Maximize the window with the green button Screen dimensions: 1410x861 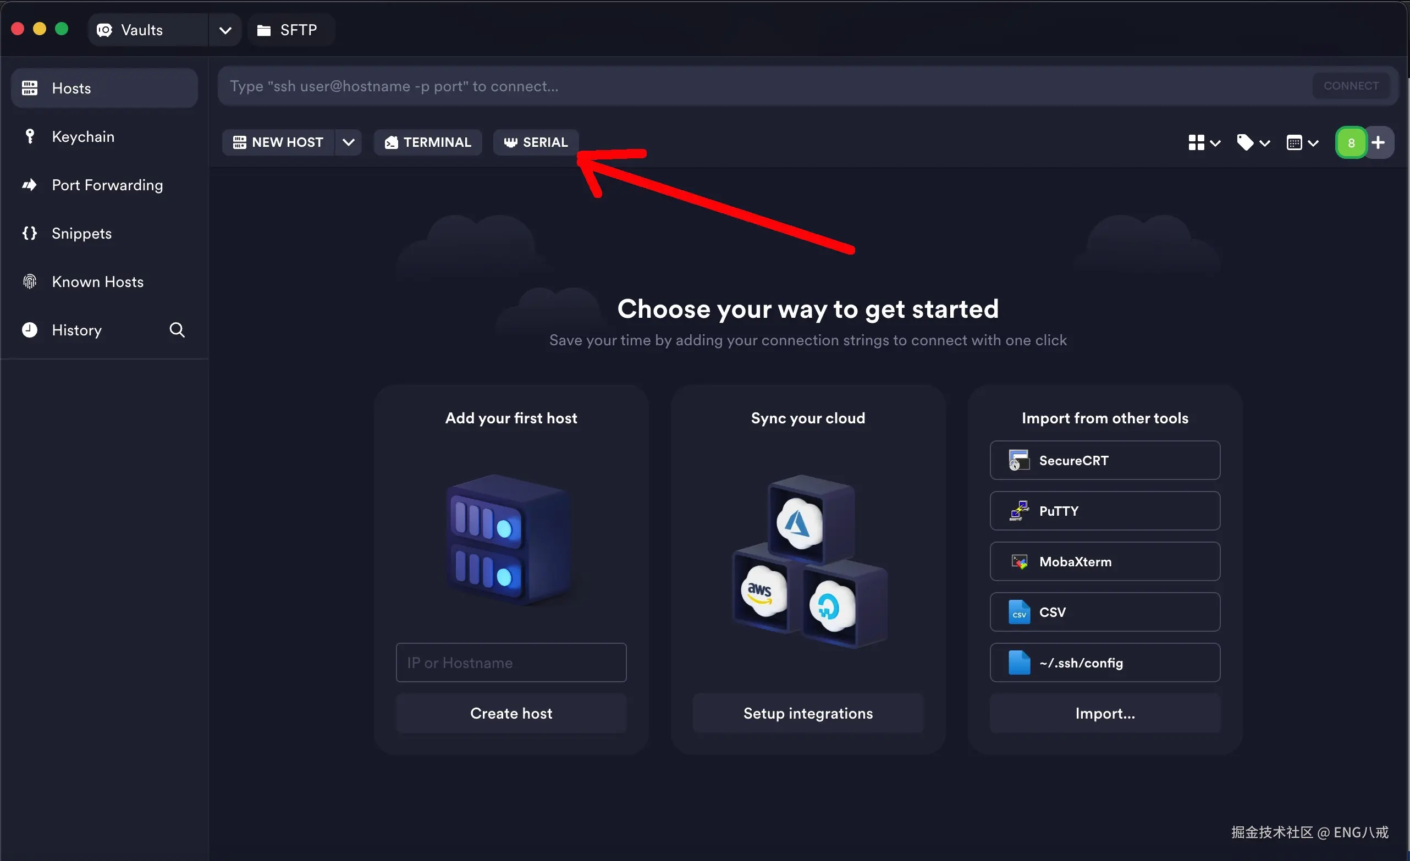tap(62, 29)
